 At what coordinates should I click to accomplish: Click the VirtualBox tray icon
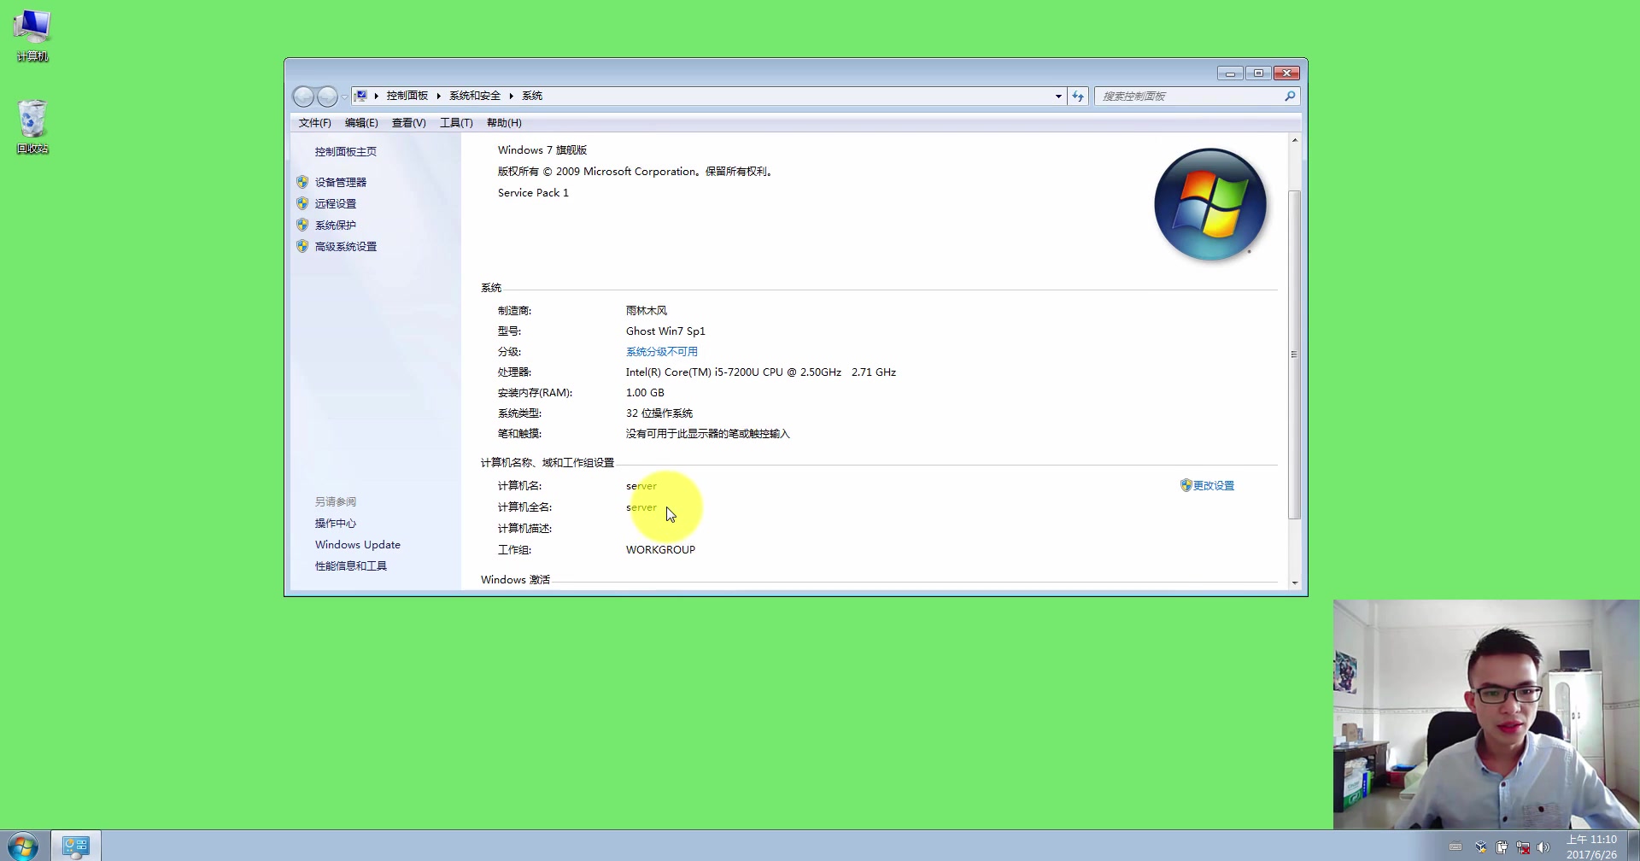[1480, 847]
